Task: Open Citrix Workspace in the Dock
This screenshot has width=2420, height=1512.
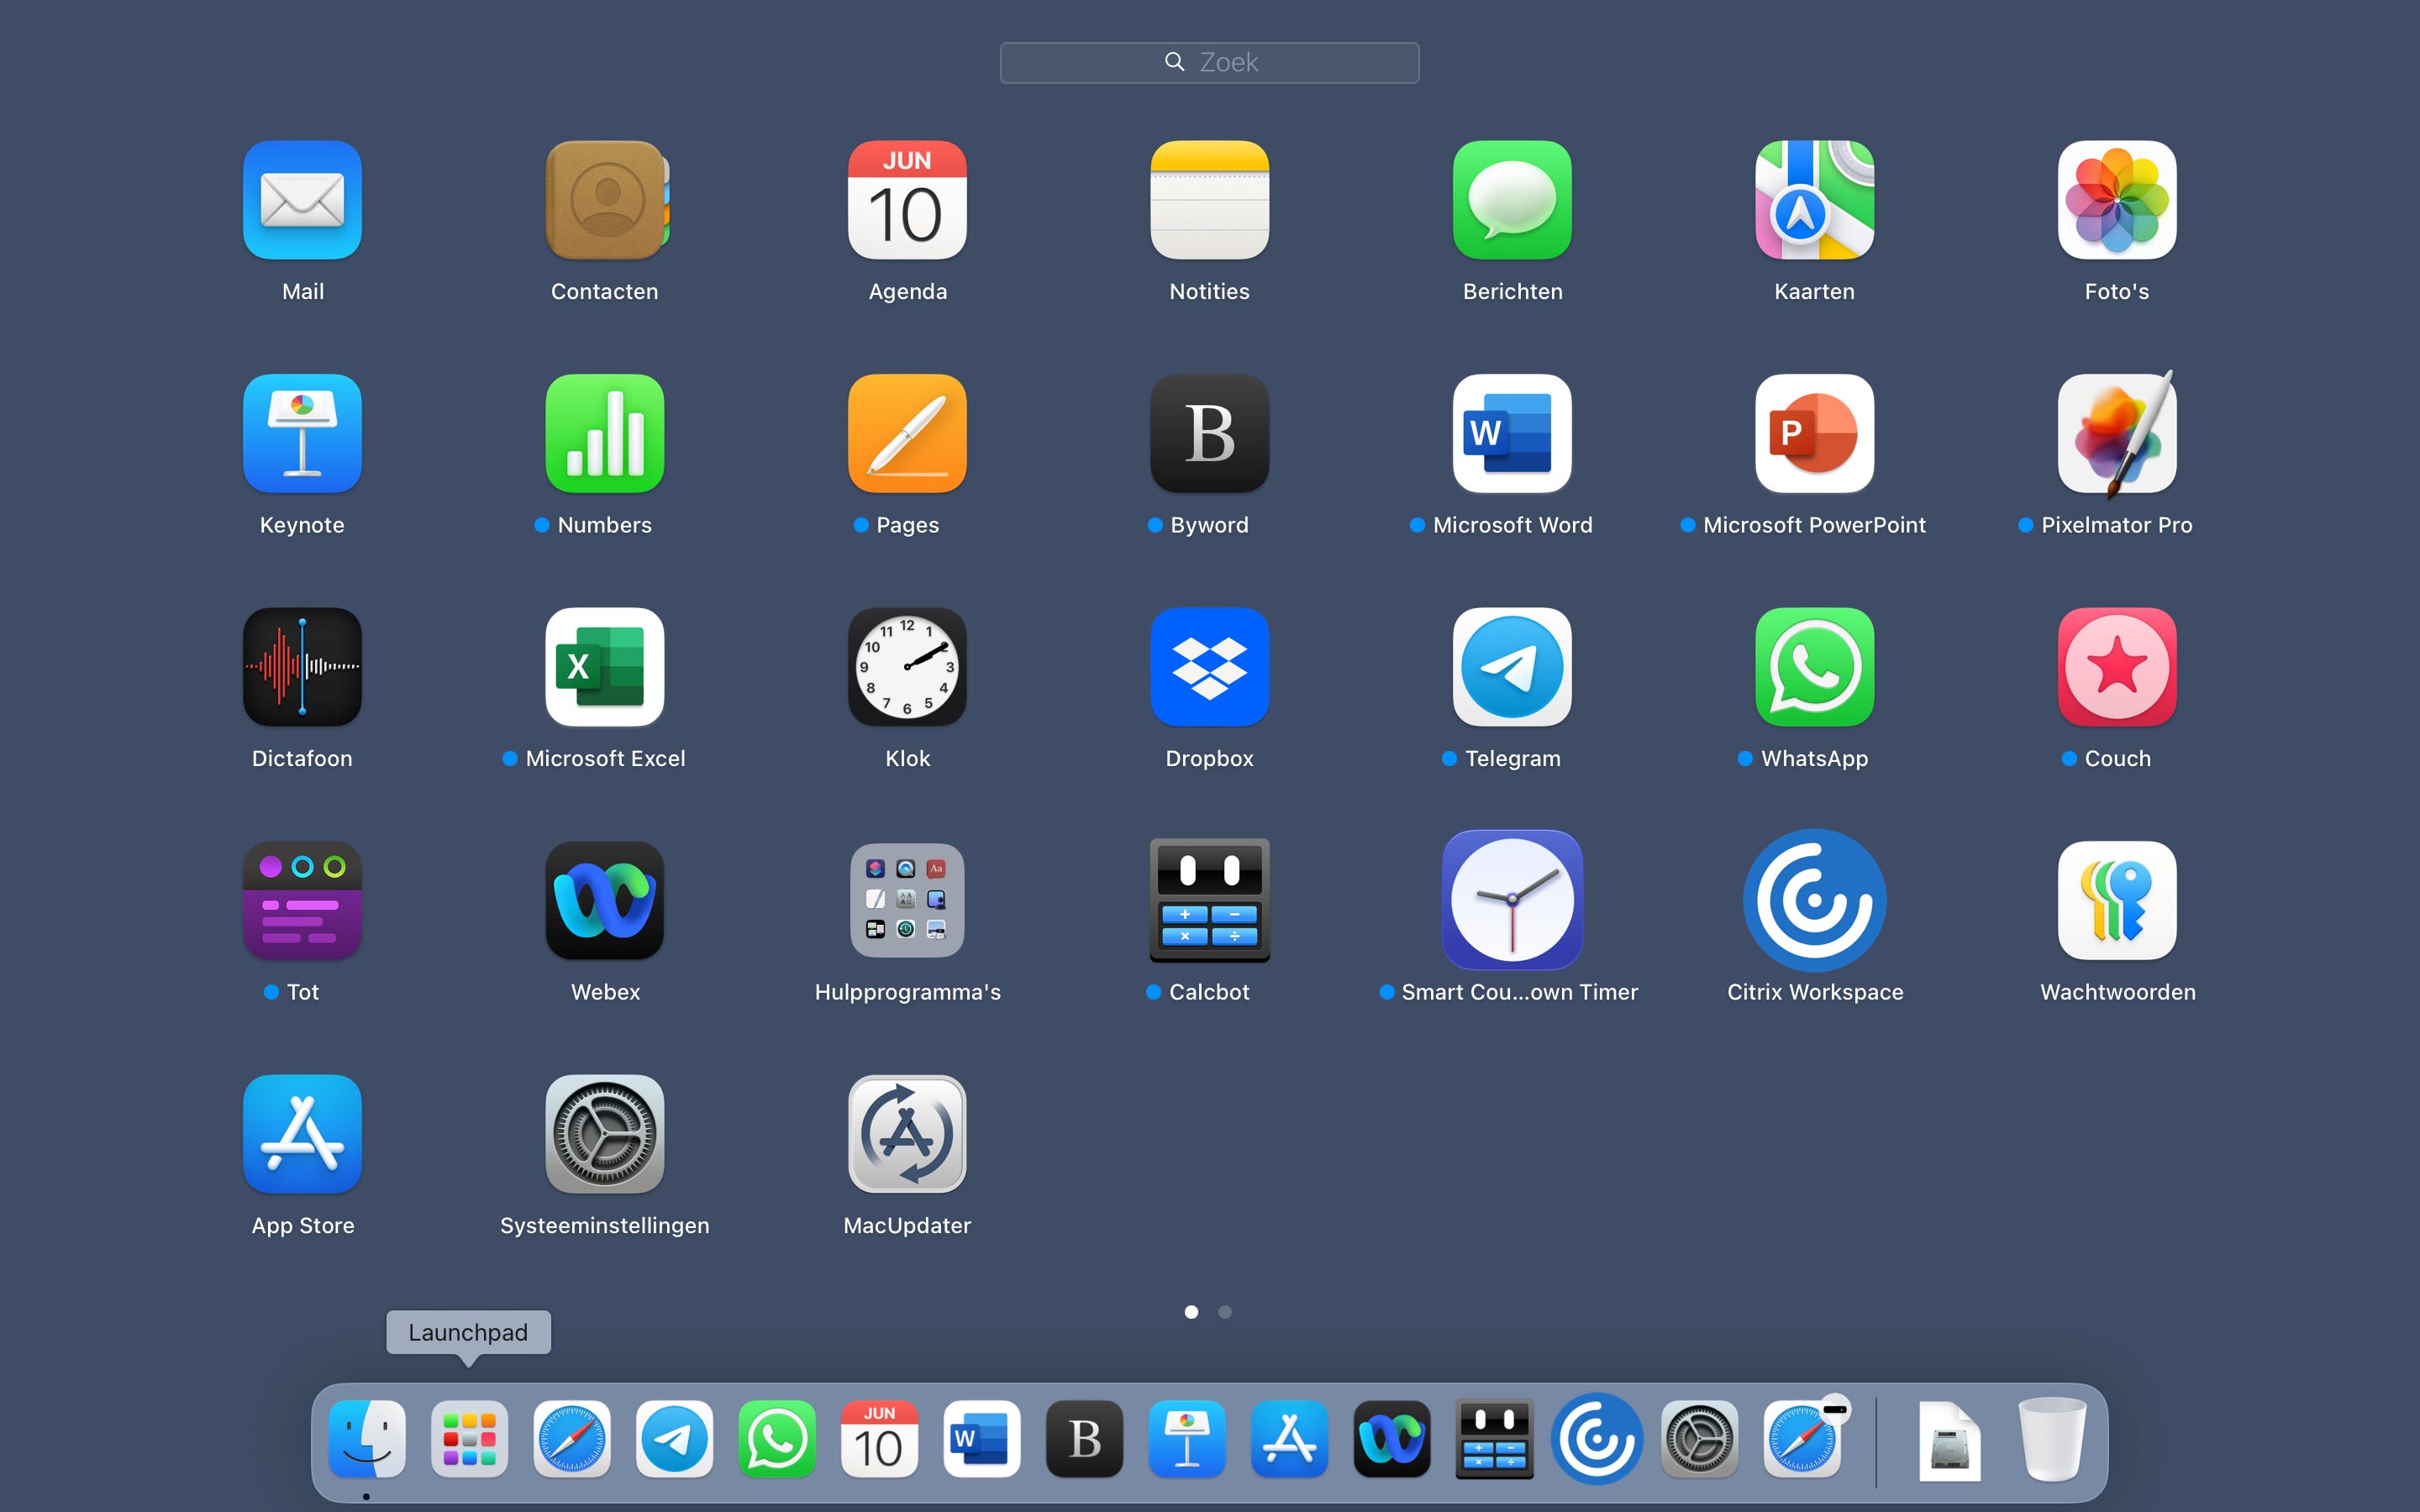Action: [1597, 1439]
